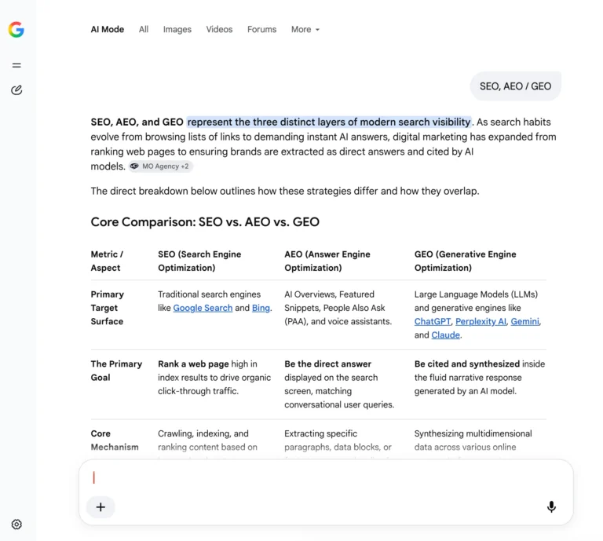Click the 'SEO (Search Engine Optimization)' column header
The width and height of the screenshot is (603, 541).
click(199, 261)
